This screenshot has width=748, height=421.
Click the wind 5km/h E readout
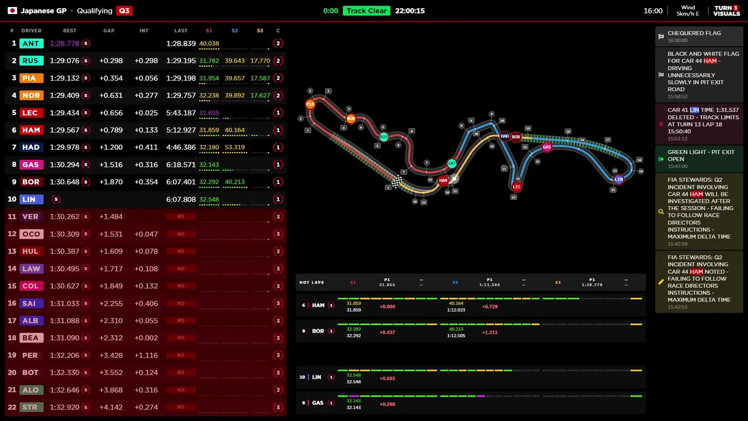(x=688, y=11)
